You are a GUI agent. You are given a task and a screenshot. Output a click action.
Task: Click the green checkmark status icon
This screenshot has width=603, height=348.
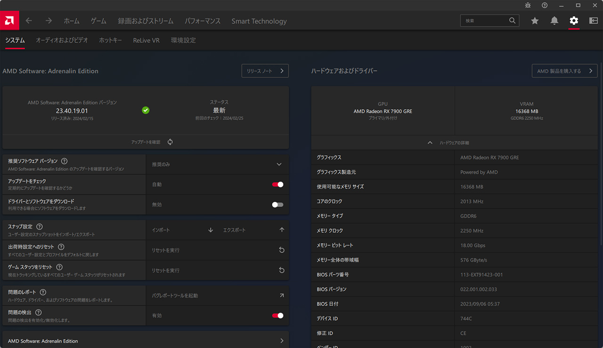146,110
